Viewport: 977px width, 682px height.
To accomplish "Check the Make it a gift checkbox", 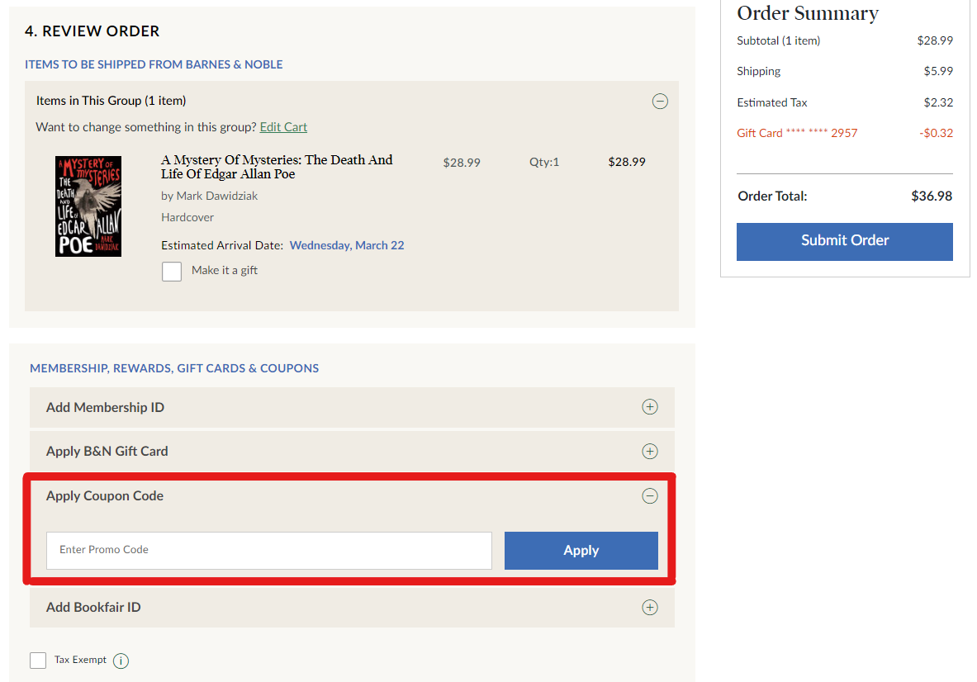I will pyautogui.click(x=172, y=271).
